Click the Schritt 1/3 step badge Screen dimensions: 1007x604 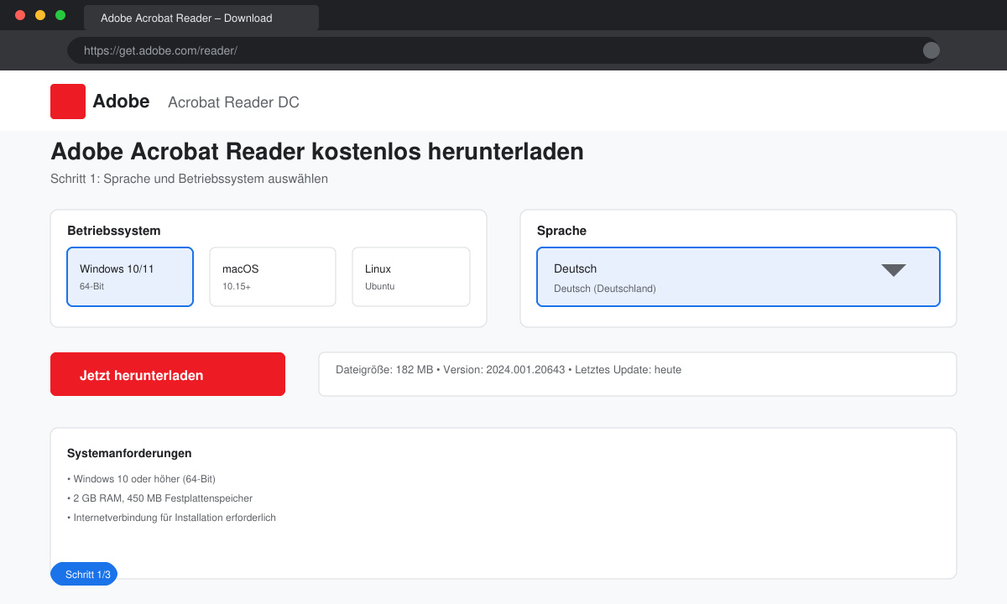coord(84,575)
